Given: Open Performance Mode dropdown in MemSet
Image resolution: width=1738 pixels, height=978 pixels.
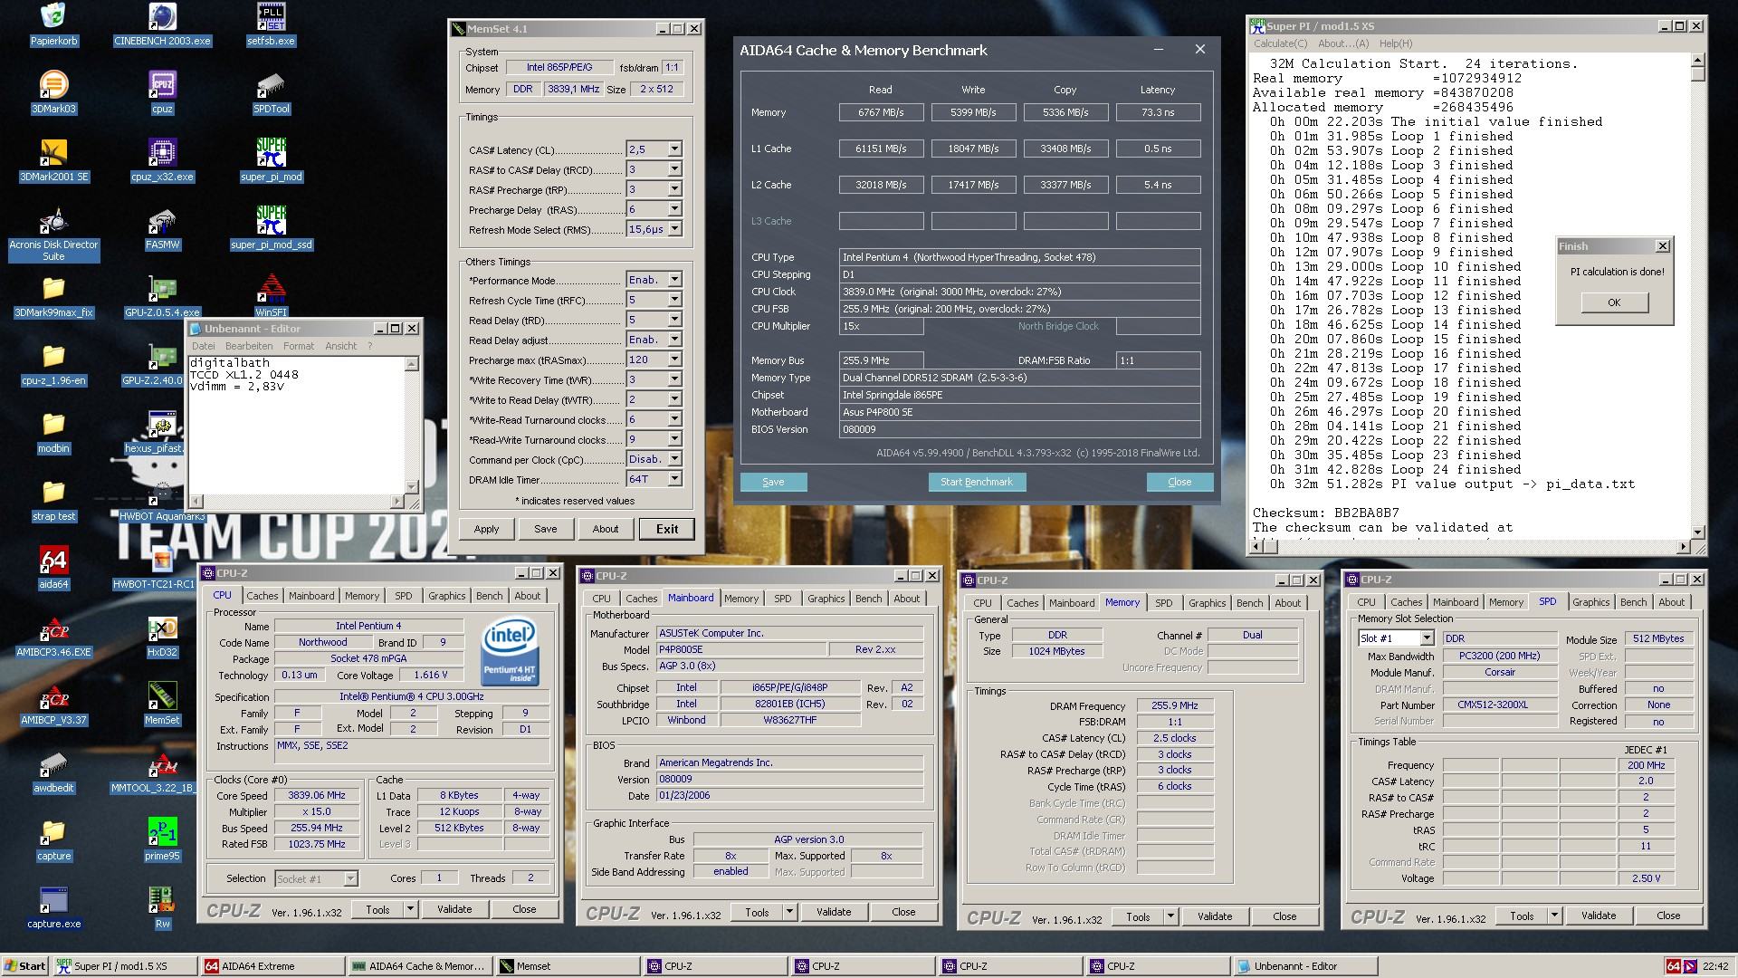Looking at the screenshot, I should click(674, 280).
